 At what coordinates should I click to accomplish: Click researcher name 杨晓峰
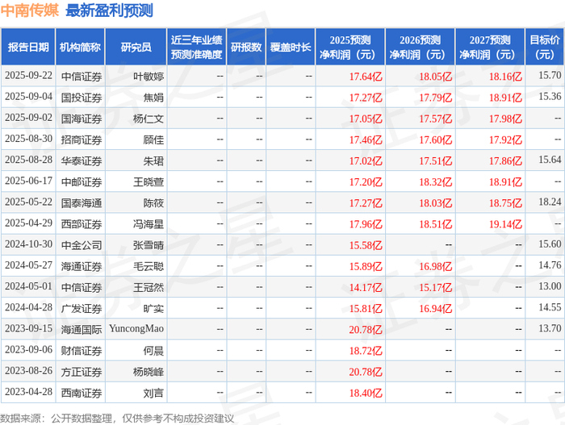click(x=149, y=372)
